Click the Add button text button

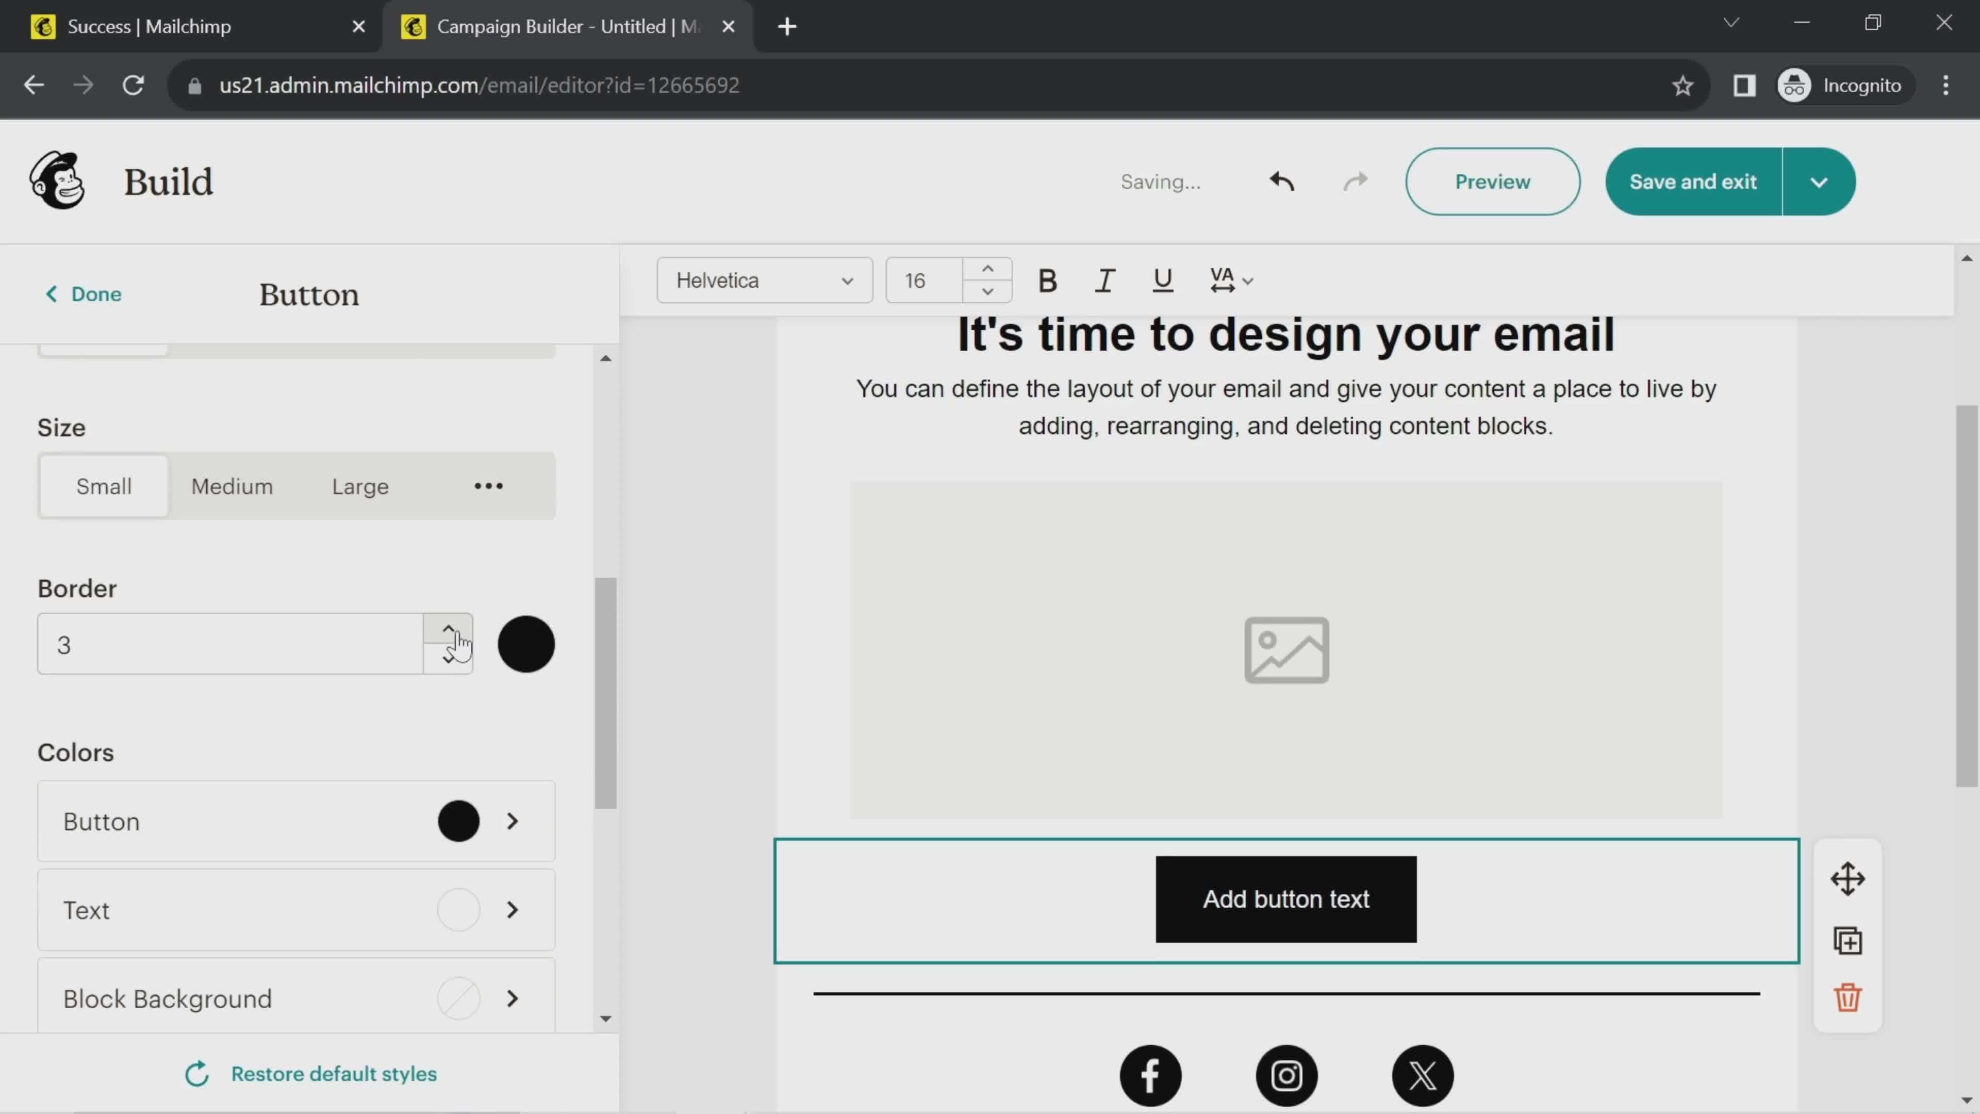pos(1285,899)
